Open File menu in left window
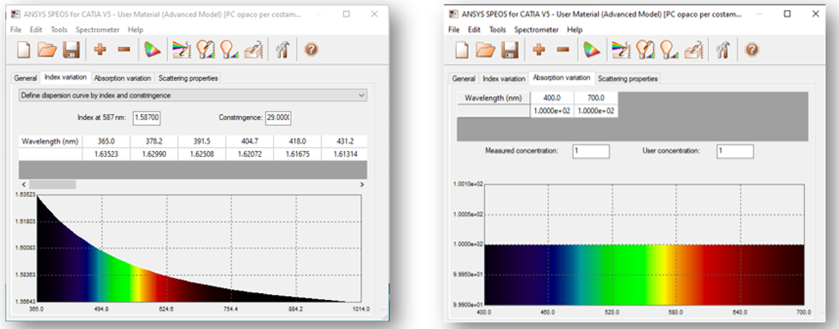This screenshot has width=839, height=329. coord(16,29)
